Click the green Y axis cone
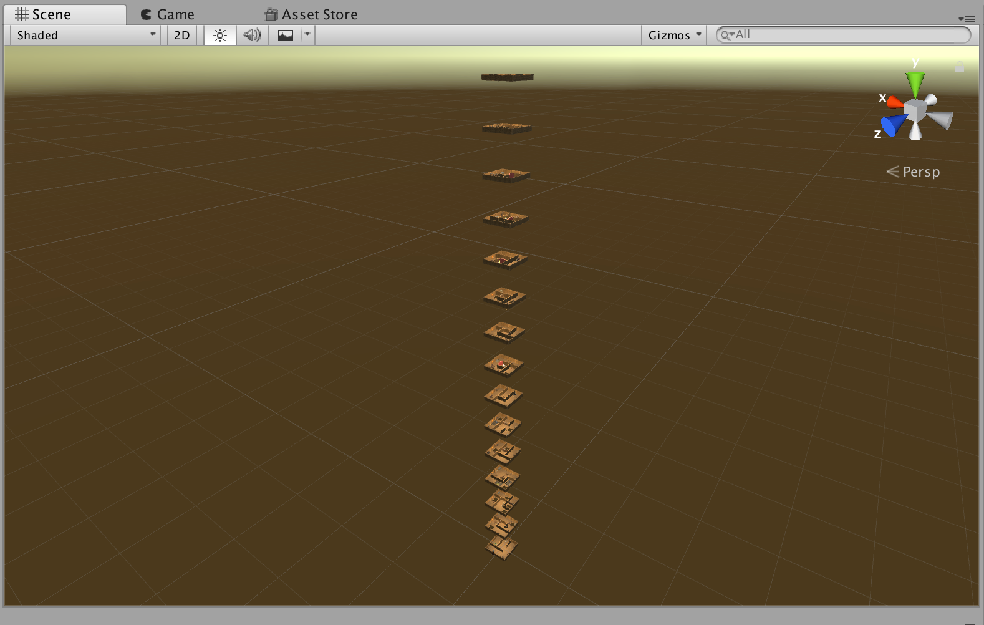The image size is (984, 625). (x=915, y=83)
